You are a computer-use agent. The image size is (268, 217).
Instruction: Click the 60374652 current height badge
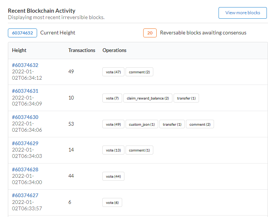[x=22, y=33]
